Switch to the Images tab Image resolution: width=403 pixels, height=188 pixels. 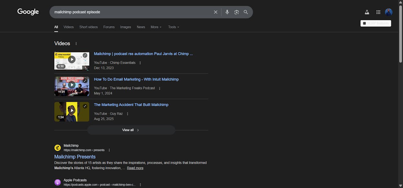tap(126, 27)
